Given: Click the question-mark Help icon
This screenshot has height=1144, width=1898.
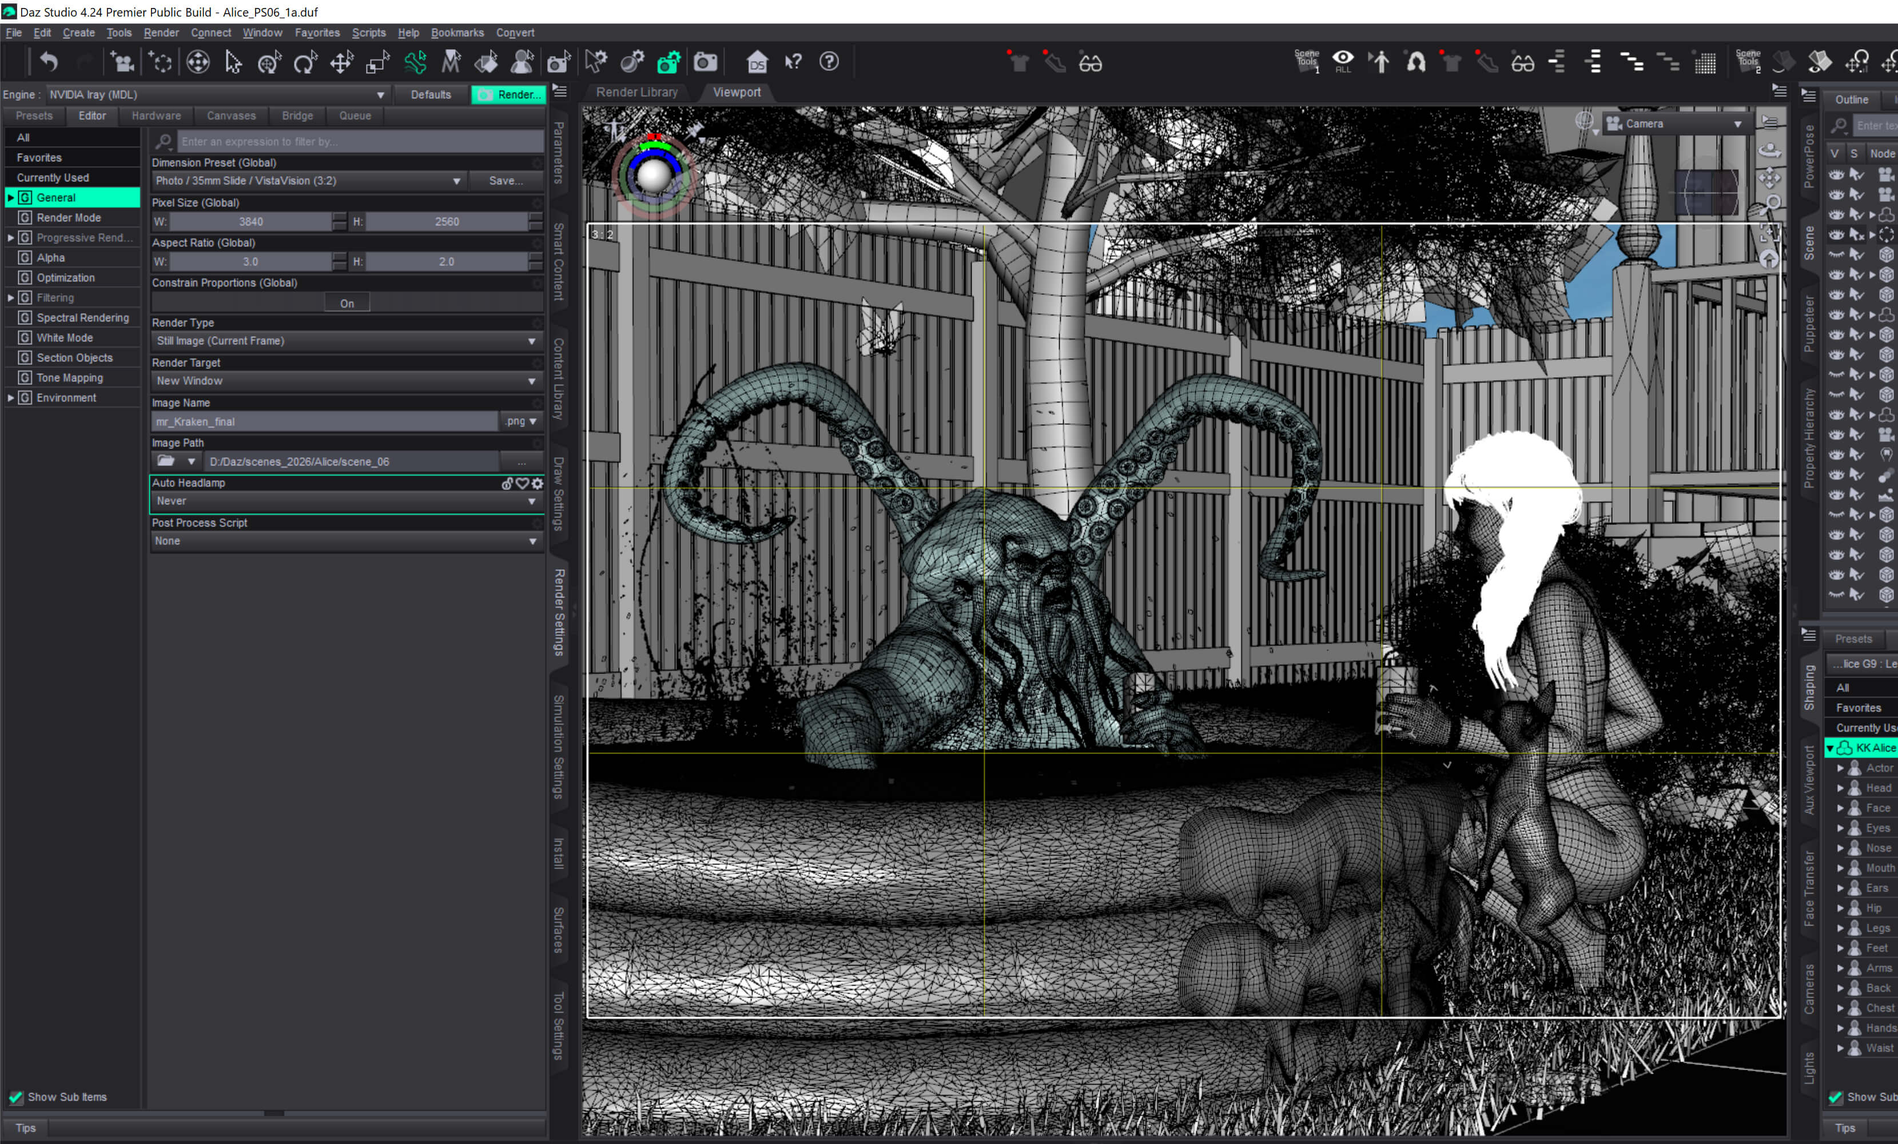Looking at the screenshot, I should click(x=829, y=62).
